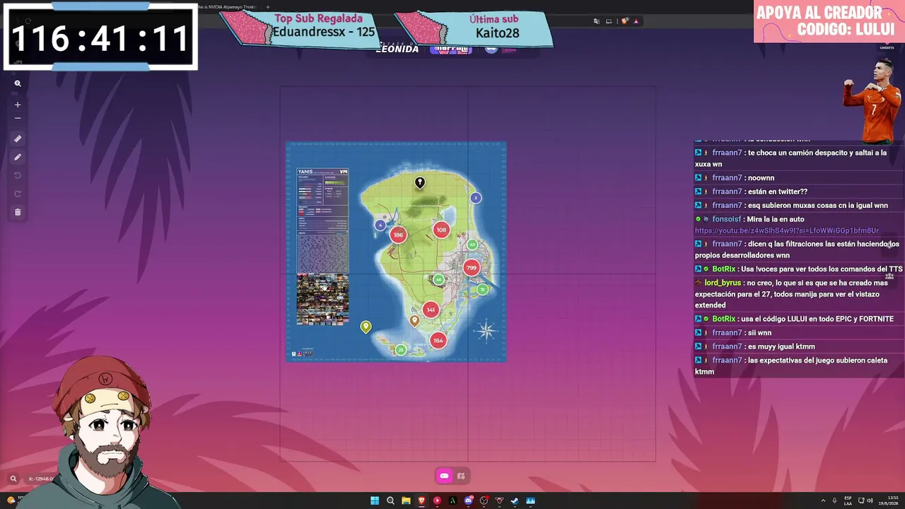Open the red 141 marker cluster
Viewport: 905px width, 509px height.
431,310
